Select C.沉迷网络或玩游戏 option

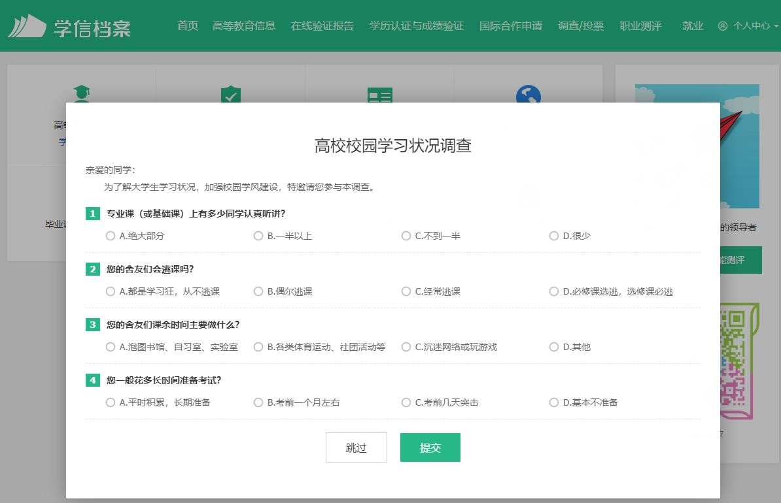pos(406,347)
